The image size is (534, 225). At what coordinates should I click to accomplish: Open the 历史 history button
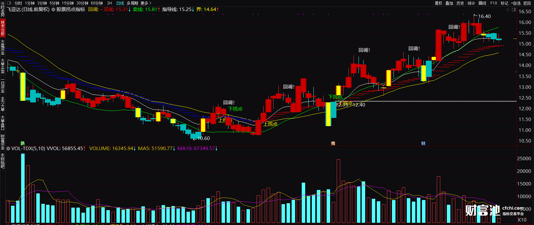tap(460, 3)
